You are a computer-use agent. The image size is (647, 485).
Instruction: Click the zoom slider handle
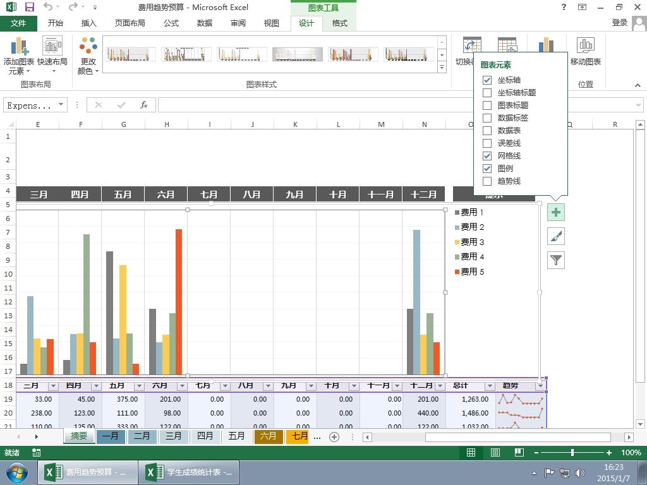tap(572, 453)
